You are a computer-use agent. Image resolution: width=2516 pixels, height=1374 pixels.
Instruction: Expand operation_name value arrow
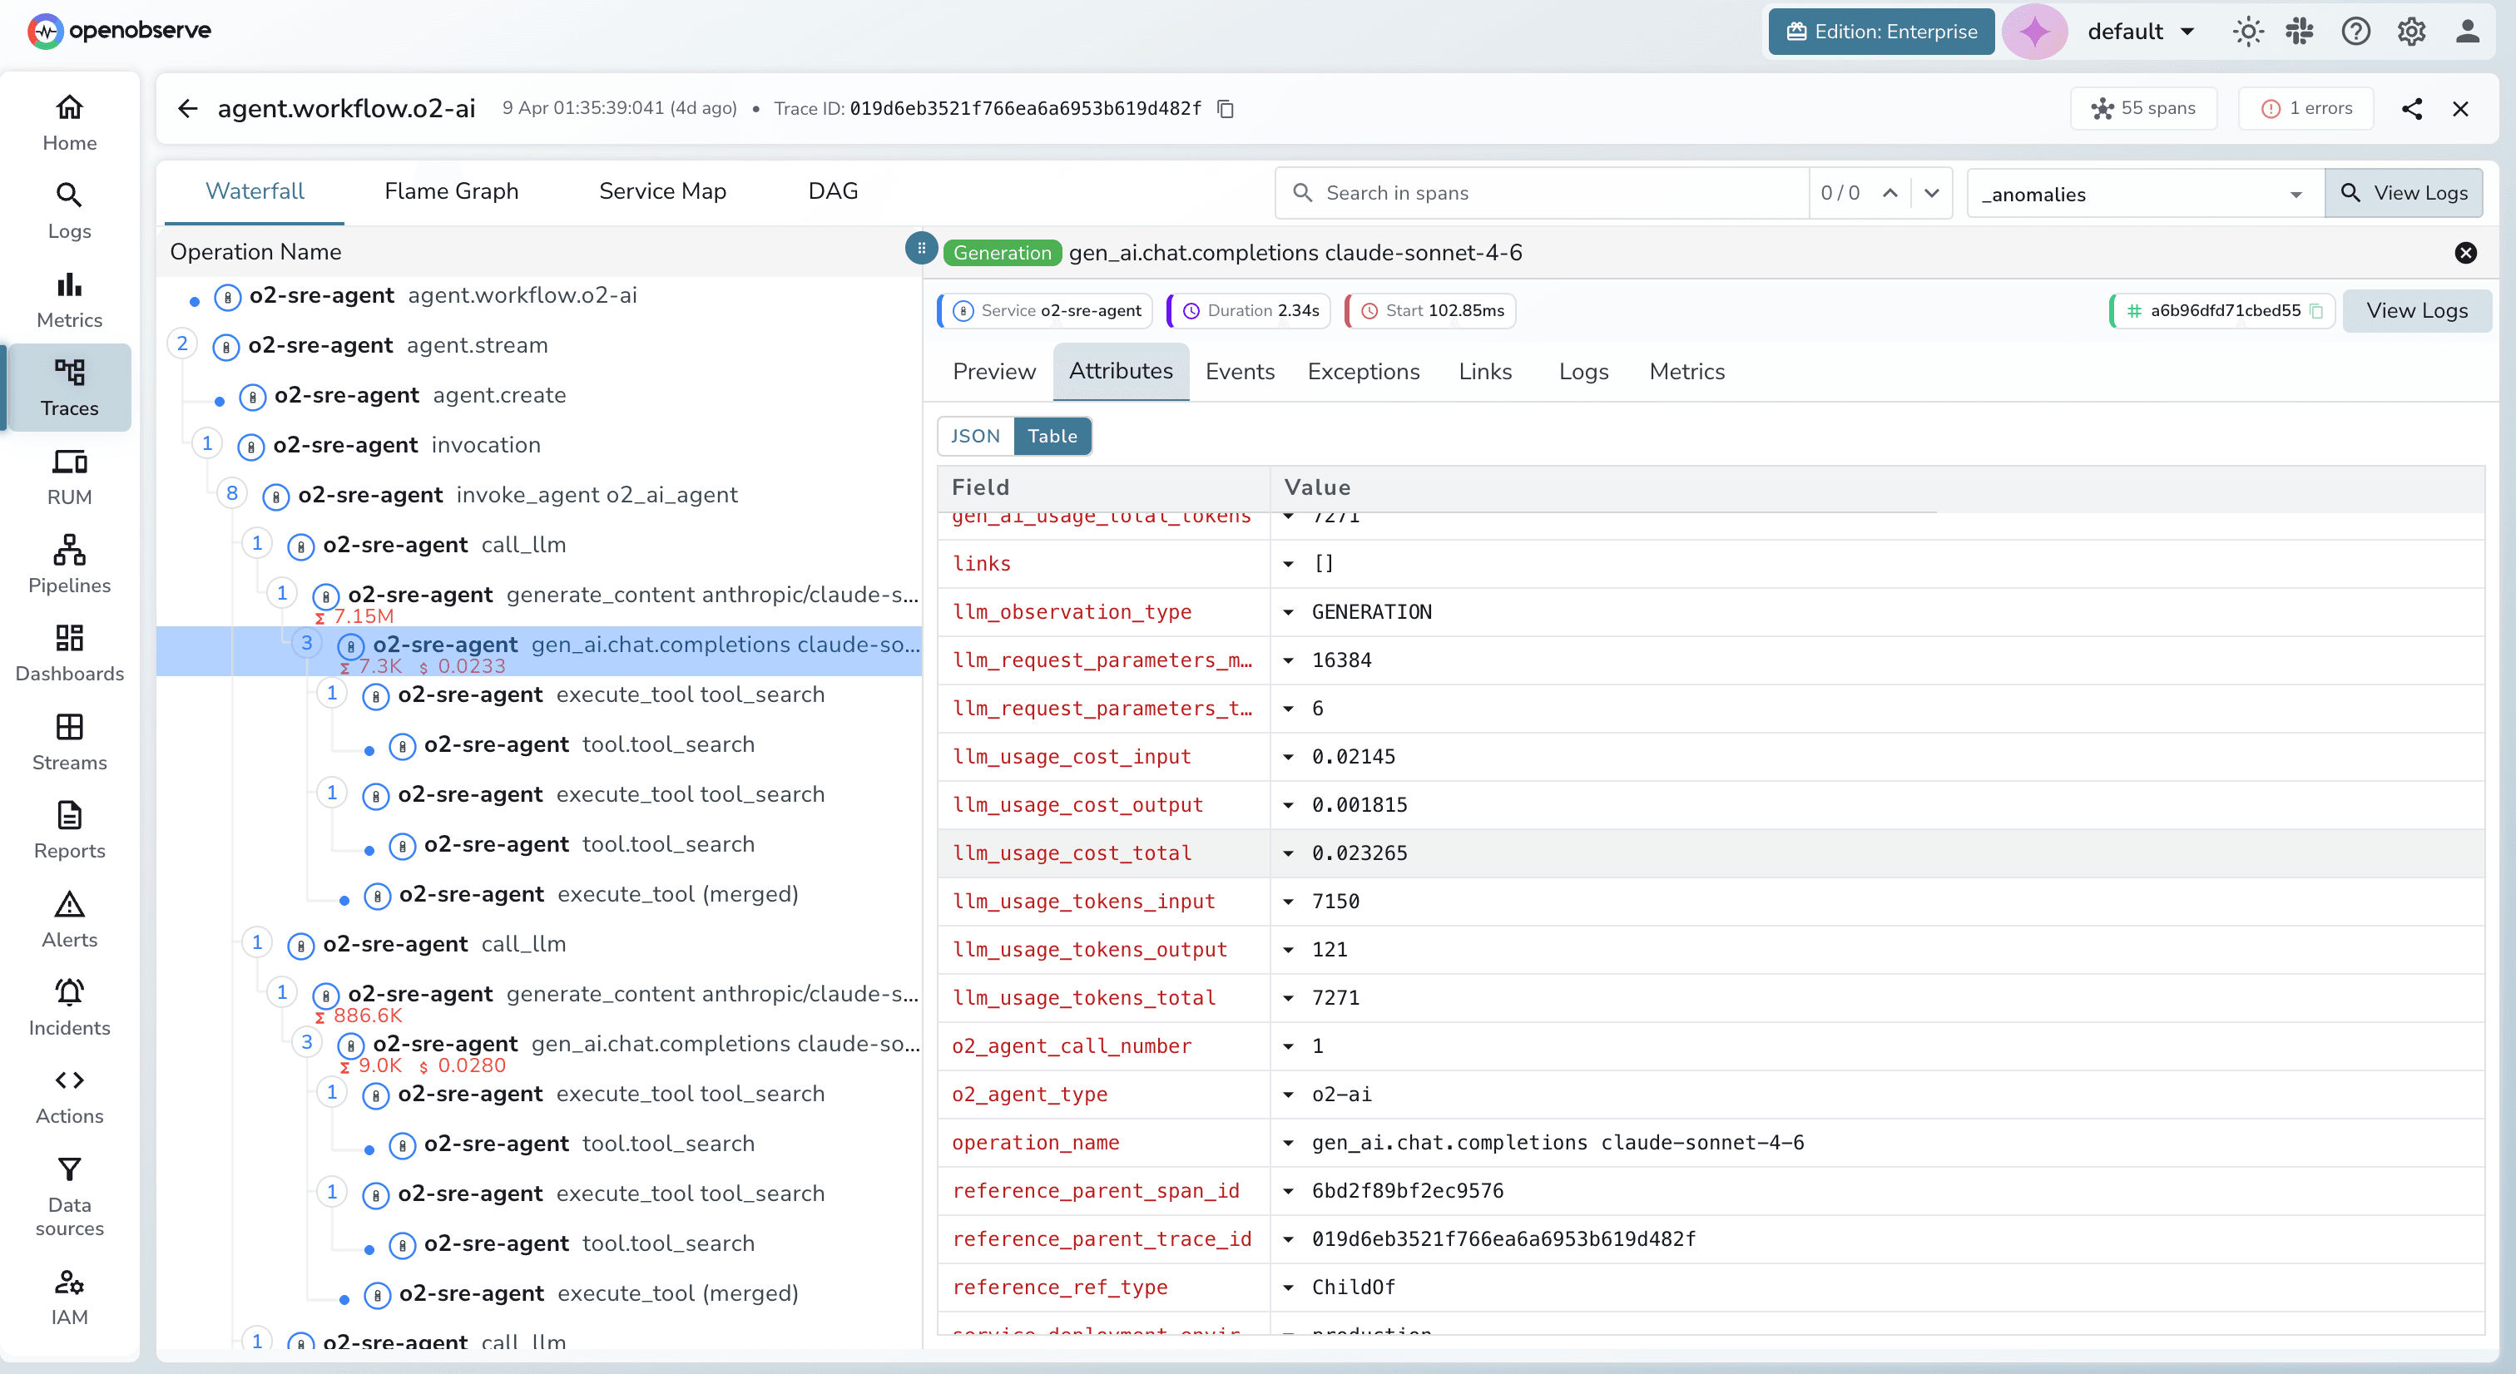click(1288, 1143)
